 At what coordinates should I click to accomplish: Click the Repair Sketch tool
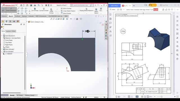[96, 11]
